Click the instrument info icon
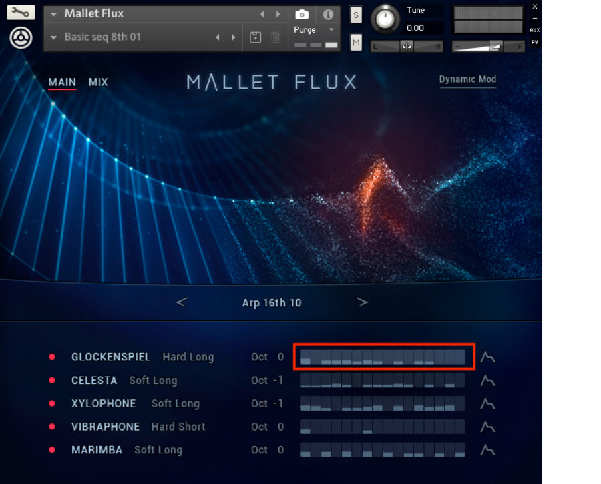The height and width of the screenshot is (484, 601). click(x=328, y=14)
